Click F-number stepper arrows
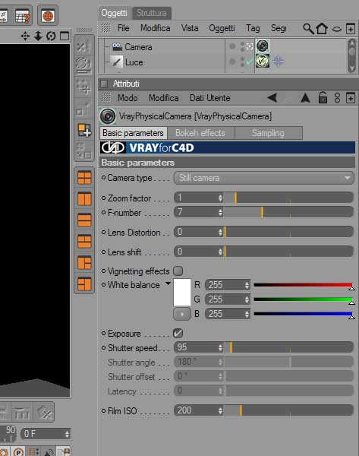The image size is (359, 456). 220,212
